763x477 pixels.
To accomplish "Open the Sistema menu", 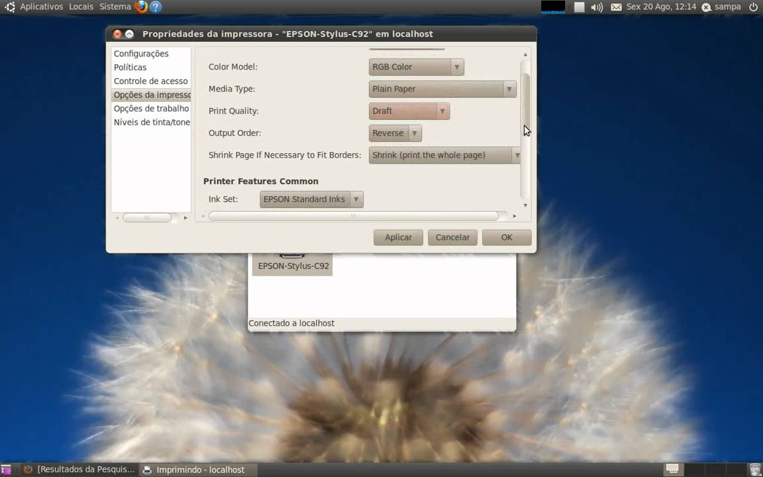I will [x=115, y=7].
